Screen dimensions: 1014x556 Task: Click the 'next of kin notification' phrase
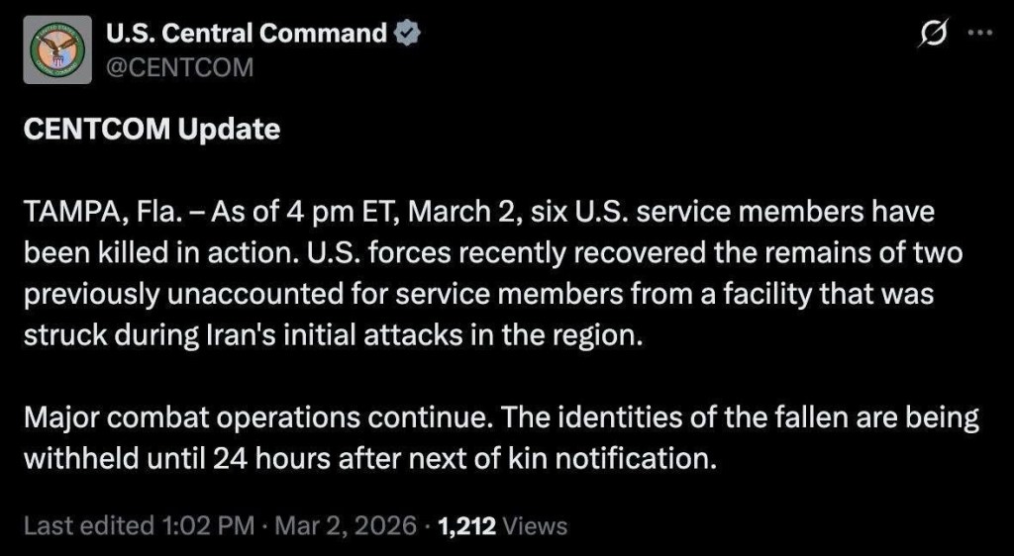tap(594, 459)
